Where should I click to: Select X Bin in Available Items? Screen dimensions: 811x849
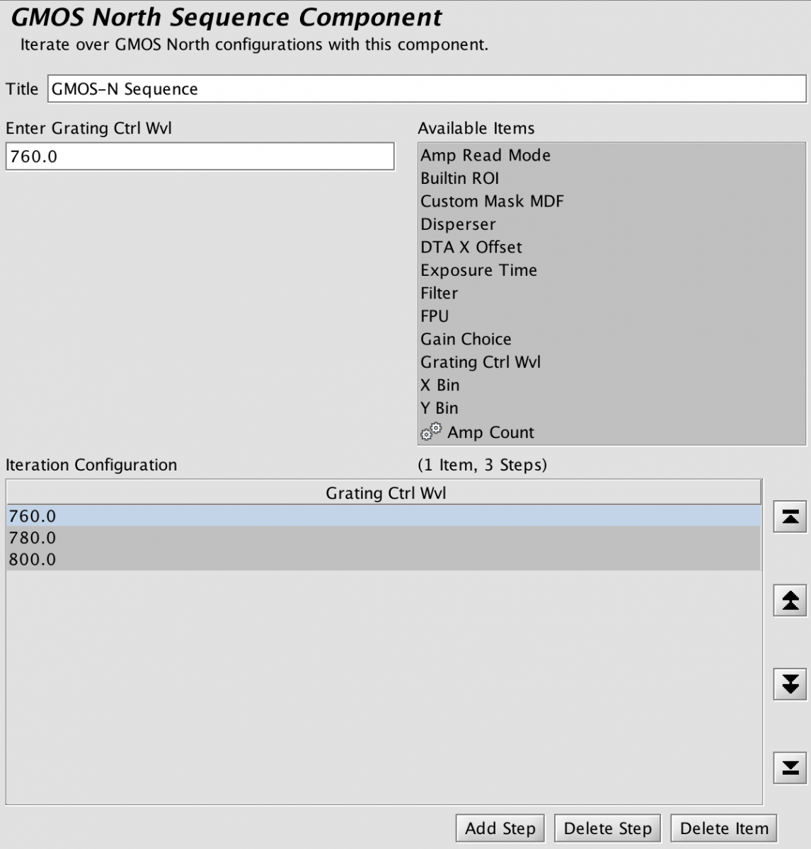pyautogui.click(x=611, y=385)
